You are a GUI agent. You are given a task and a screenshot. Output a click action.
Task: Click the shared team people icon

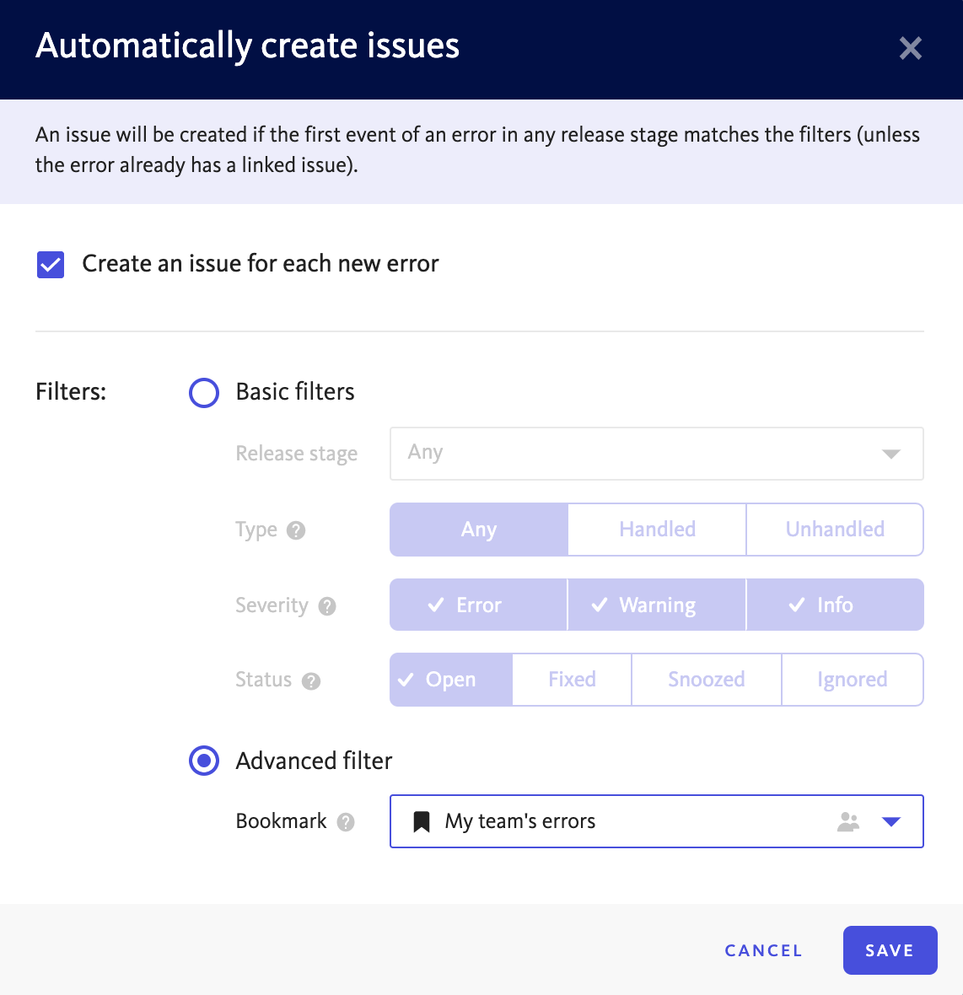click(x=848, y=822)
